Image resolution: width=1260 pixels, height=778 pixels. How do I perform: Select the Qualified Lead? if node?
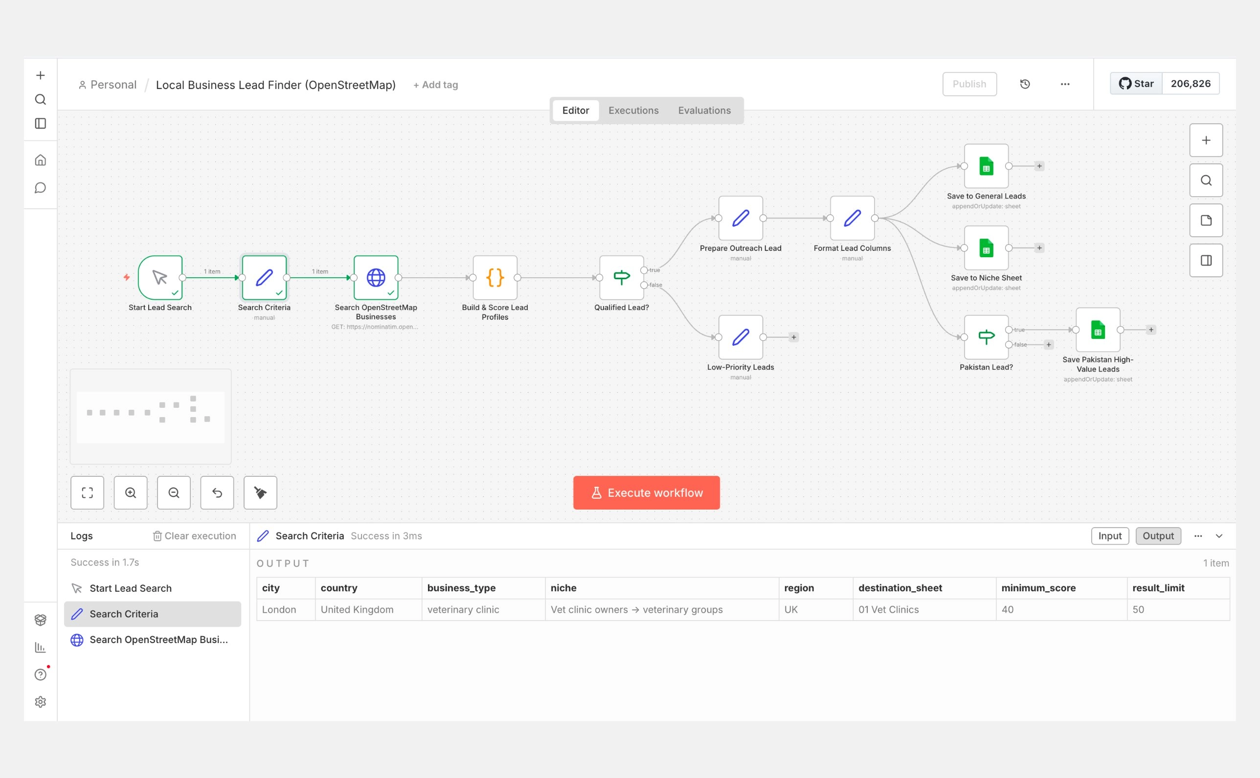[621, 277]
